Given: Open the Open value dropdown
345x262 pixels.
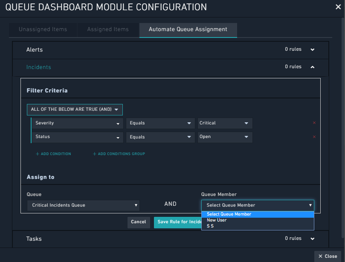Looking at the screenshot, I should tap(225, 137).
